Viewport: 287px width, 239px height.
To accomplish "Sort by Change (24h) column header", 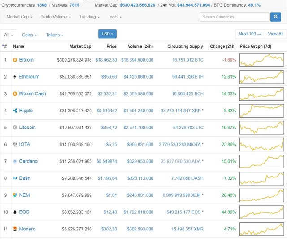I will pos(223,46).
